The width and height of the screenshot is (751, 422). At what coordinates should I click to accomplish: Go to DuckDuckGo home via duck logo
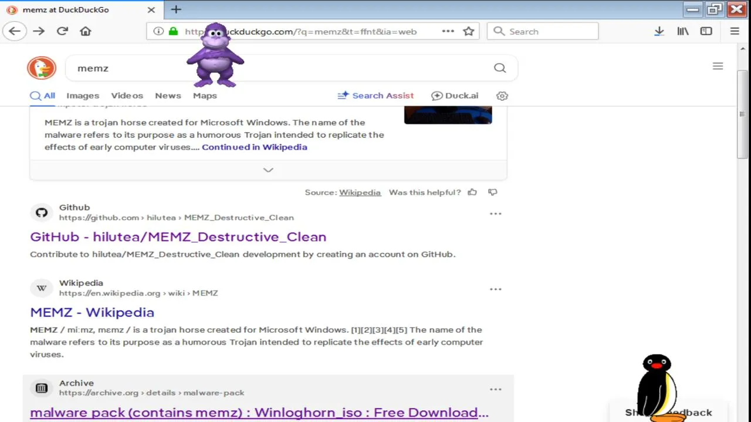(x=41, y=68)
